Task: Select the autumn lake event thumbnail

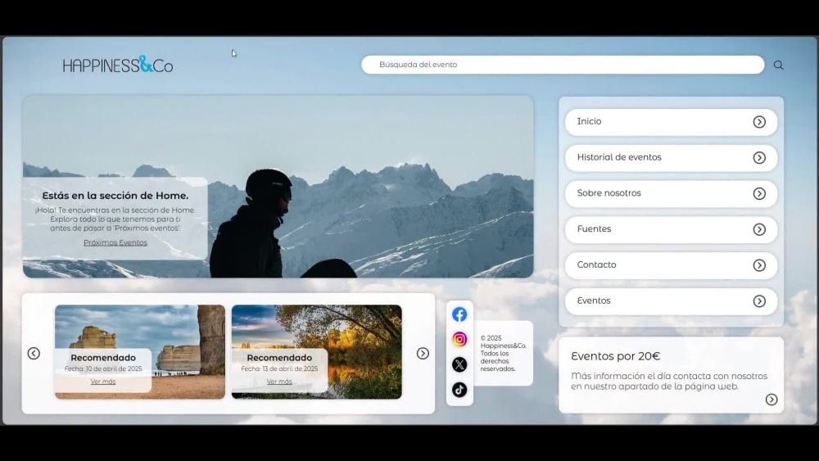Action: pos(316,352)
